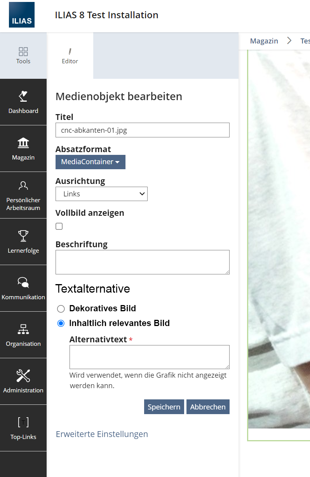Click ILIAS 8 Test Installation title
Image resolution: width=310 pixels, height=477 pixels.
tap(107, 15)
